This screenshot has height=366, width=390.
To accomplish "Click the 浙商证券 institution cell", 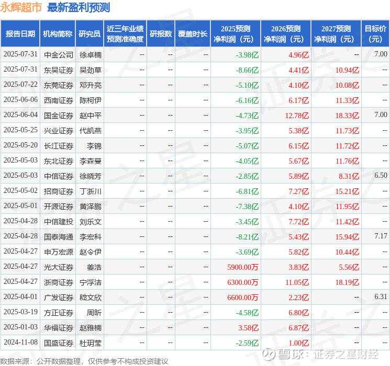I will coord(59,282).
